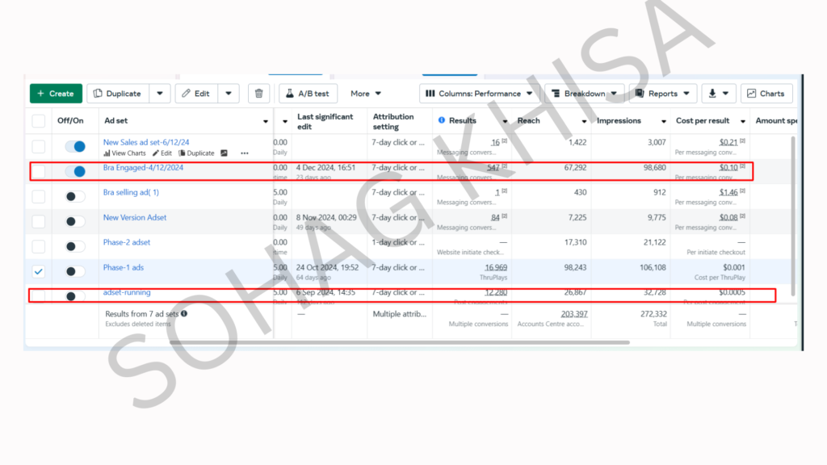The width and height of the screenshot is (827, 465).
Task: Open Reach column sort dropdown
Action: click(x=584, y=121)
